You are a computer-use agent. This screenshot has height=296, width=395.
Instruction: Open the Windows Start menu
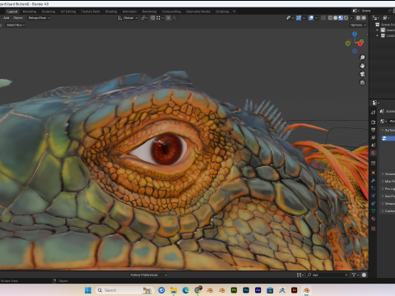[x=88, y=290]
